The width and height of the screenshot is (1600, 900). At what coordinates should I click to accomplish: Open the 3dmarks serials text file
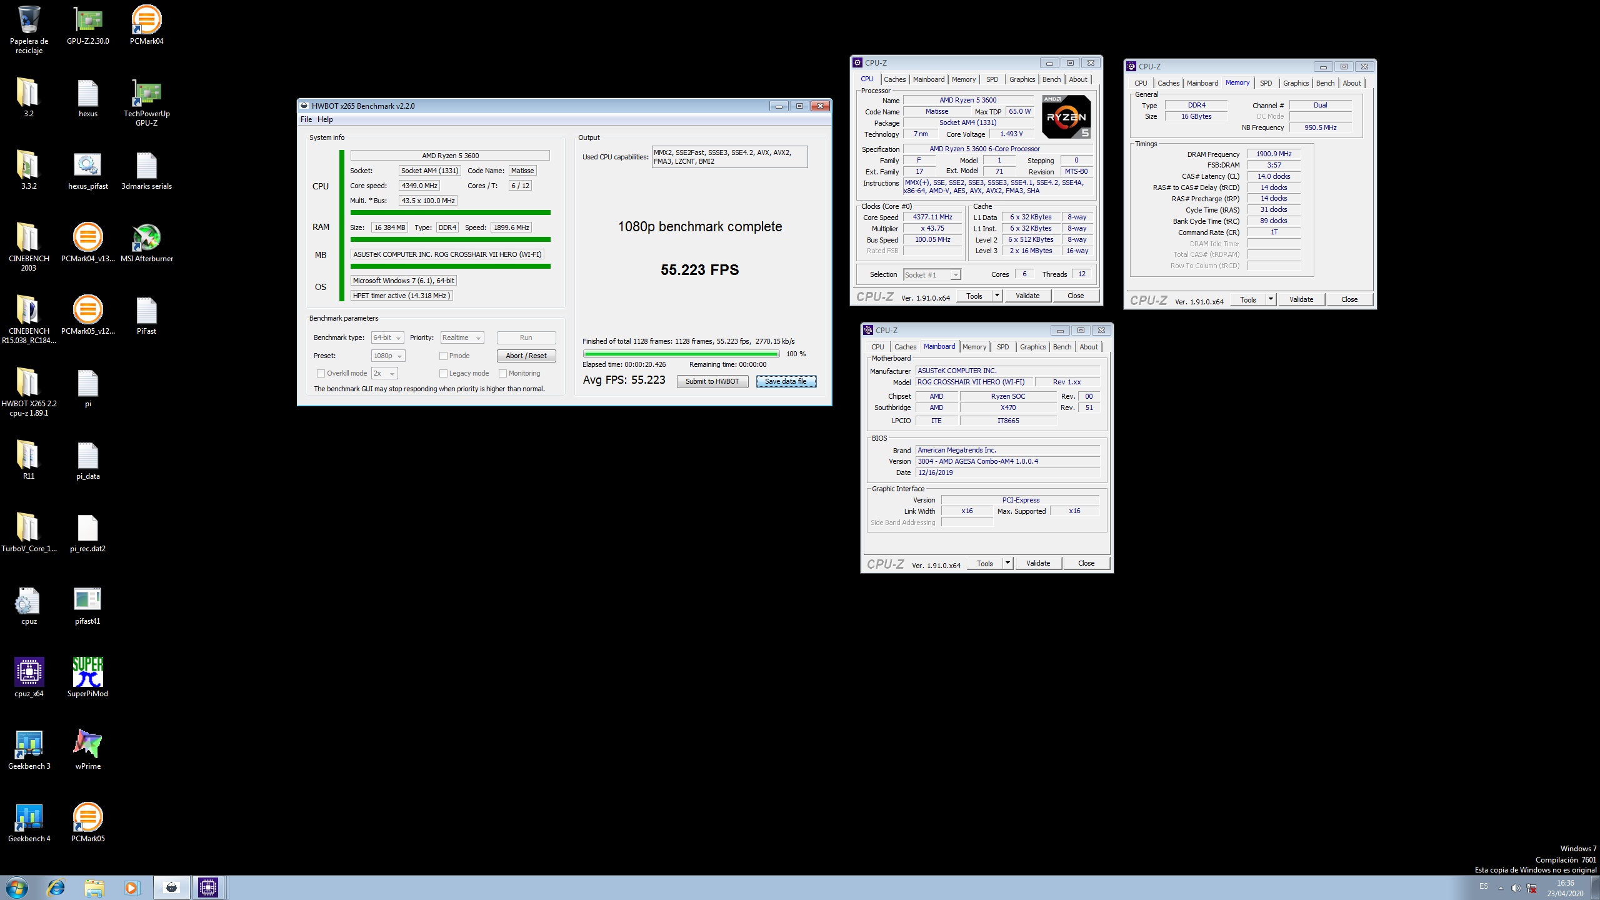(146, 170)
